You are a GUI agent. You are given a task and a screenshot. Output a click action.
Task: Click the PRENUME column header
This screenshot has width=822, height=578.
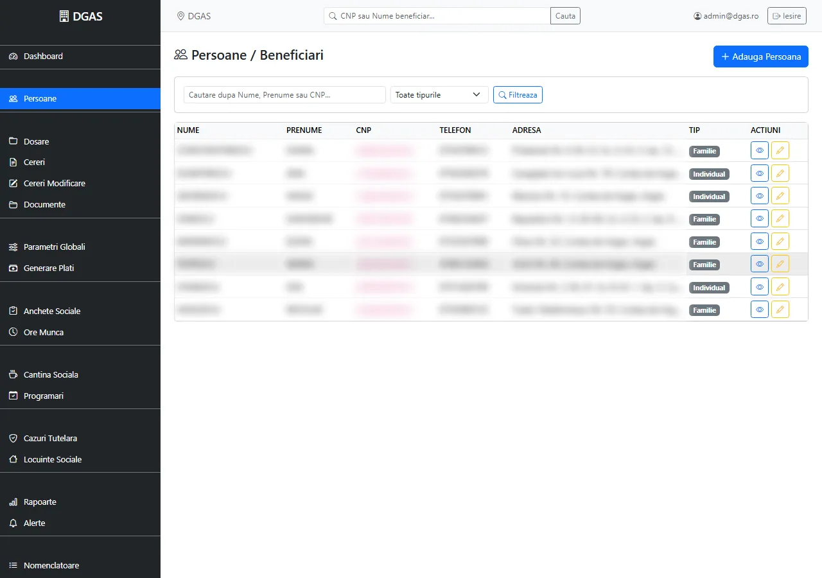coord(304,130)
